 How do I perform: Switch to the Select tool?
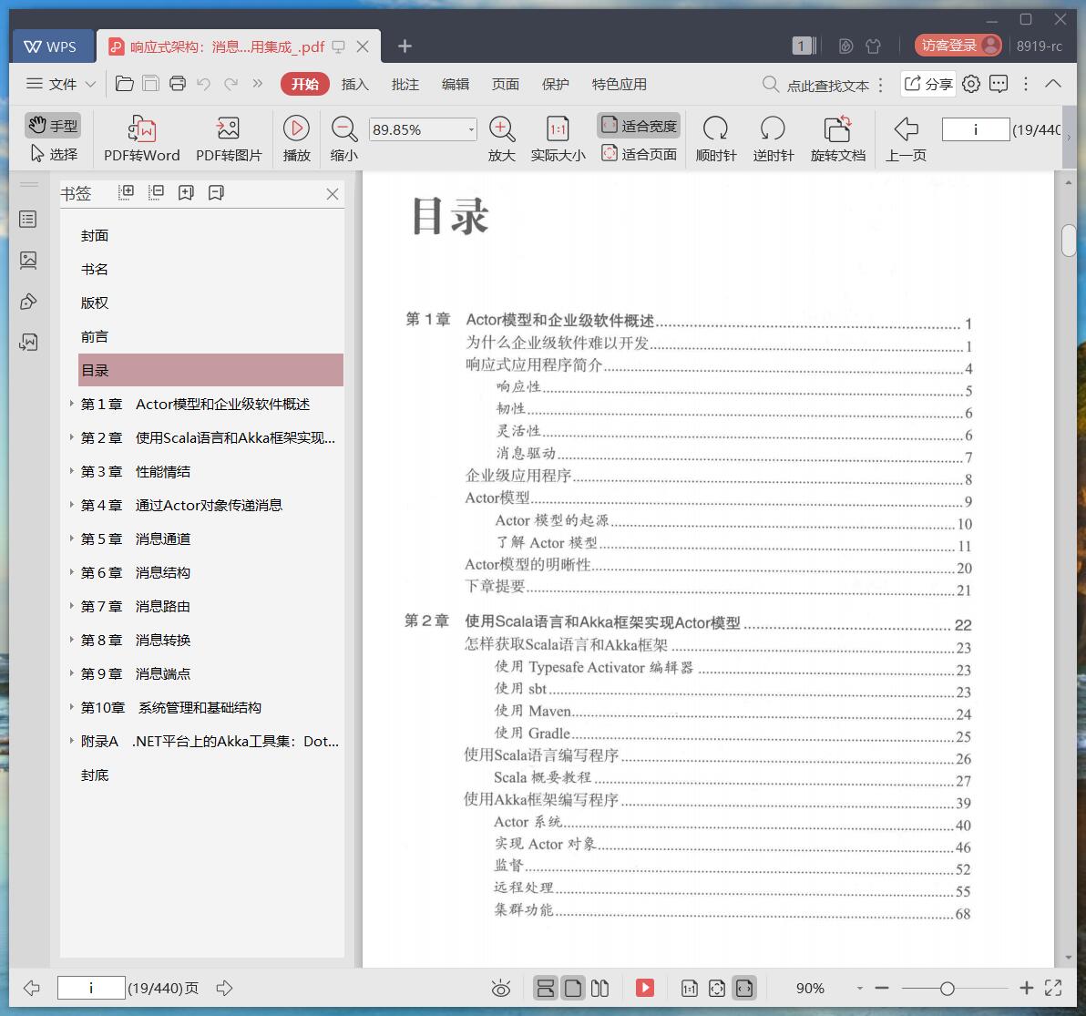(x=54, y=154)
